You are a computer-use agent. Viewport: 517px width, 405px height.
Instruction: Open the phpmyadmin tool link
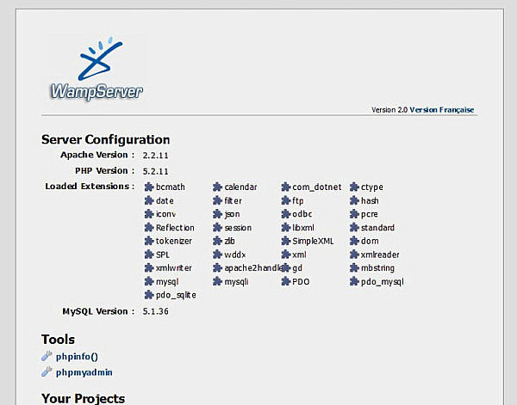point(84,372)
